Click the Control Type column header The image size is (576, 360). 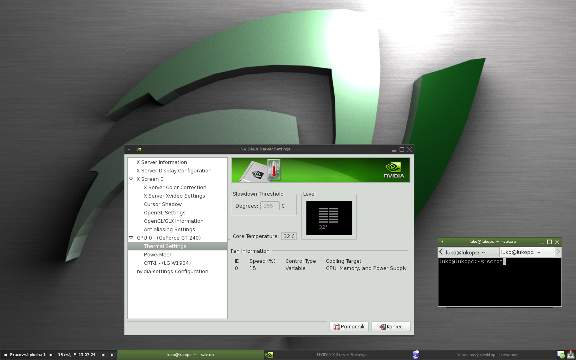pyautogui.click(x=300, y=261)
